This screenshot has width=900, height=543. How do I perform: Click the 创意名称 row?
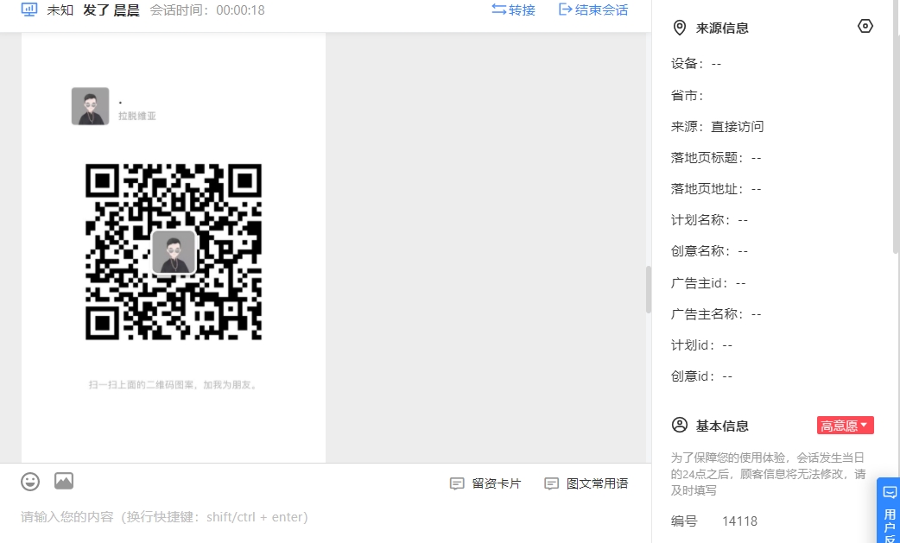click(709, 251)
